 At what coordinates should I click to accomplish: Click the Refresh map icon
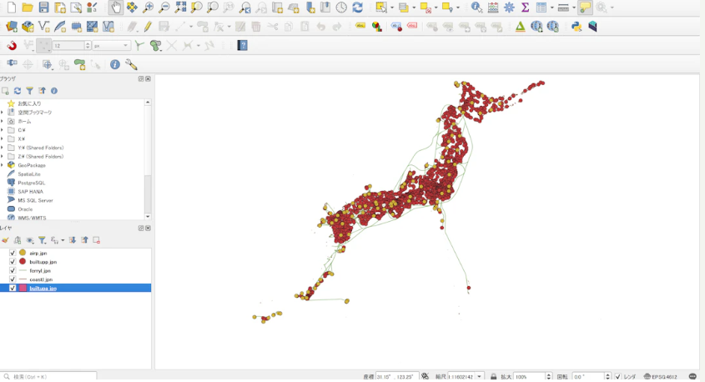click(x=357, y=8)
